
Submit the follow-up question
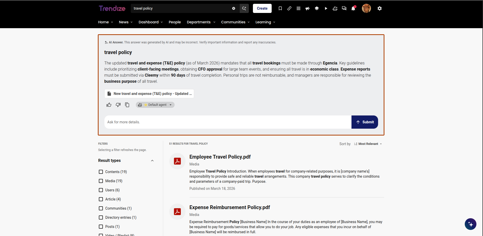(365, 122)
